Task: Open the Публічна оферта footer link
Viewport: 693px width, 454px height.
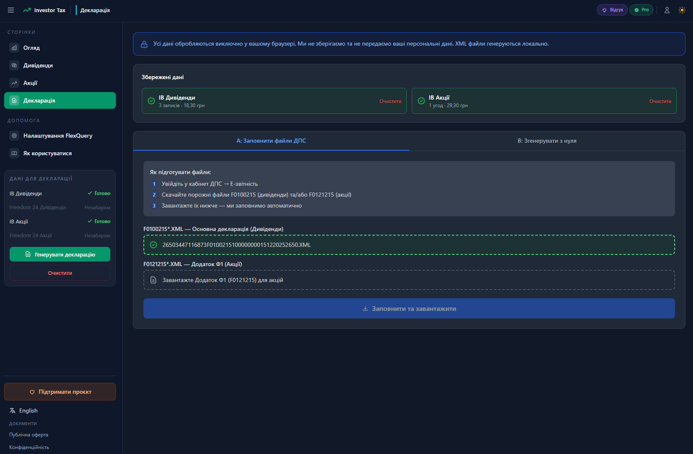Action: [28, 435]
